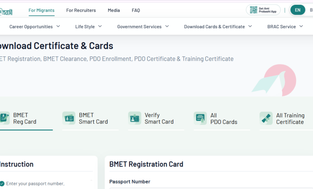313x189 pixels.
Task: Click the Instruction panel heading
Action: click(x=16, y=164)
